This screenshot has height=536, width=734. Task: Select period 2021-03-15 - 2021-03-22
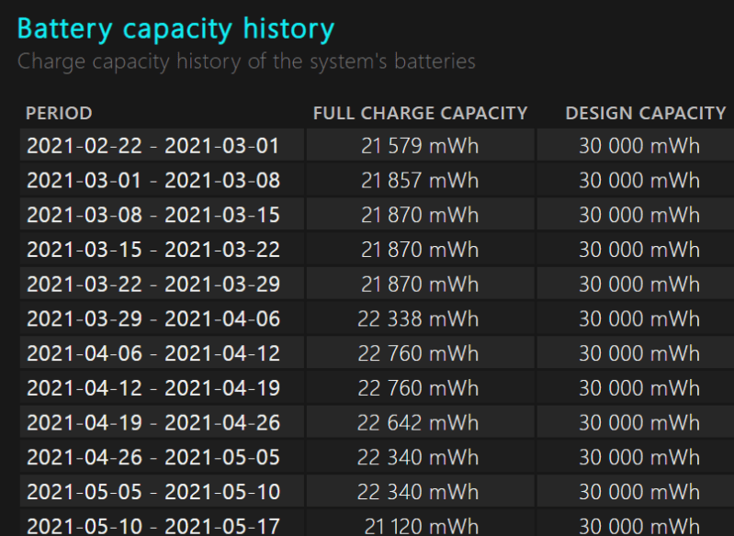(x=153, y=250)
